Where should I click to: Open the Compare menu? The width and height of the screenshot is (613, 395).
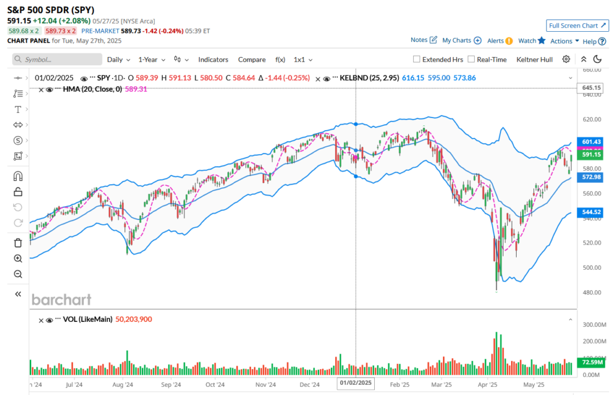251,59
